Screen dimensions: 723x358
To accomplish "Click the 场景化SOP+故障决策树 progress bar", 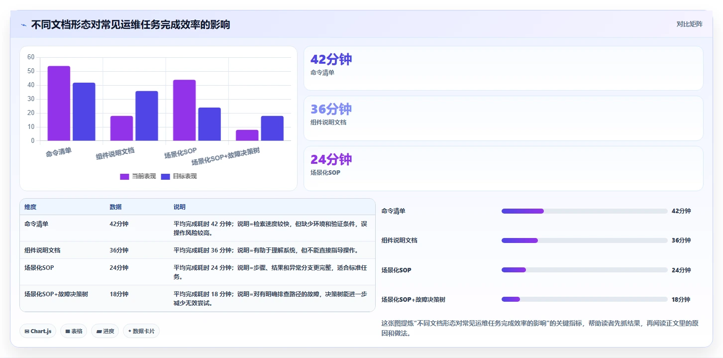I will pyautogui.click(x=585, y=299).
